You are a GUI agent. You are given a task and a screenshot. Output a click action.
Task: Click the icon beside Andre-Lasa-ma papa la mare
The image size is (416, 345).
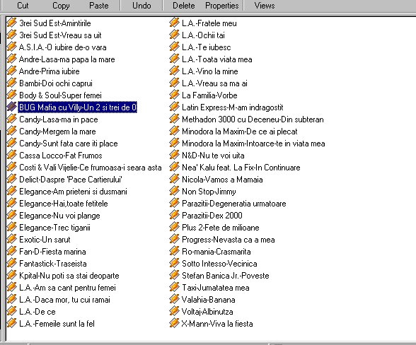pyautogui.click(x=11, y=59)
